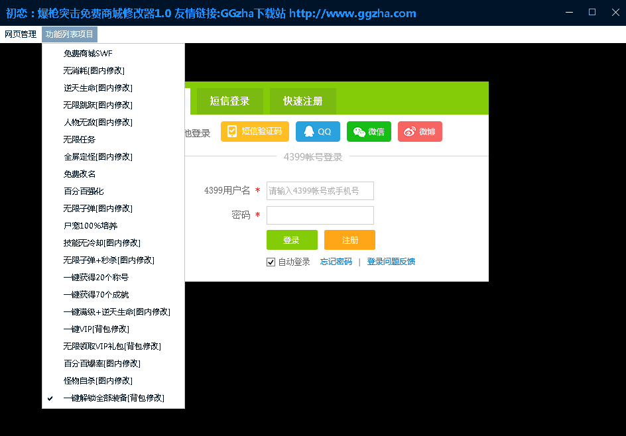Open 登录问题反馈 link

coord(391,262)
